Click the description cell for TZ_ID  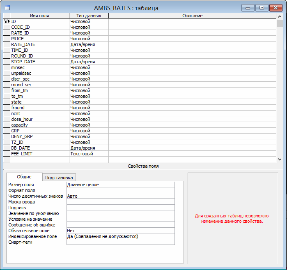point(192,142)
